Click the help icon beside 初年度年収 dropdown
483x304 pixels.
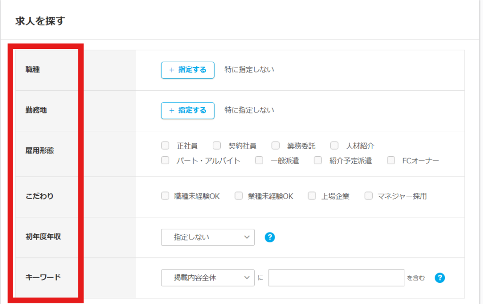(270, 237)
